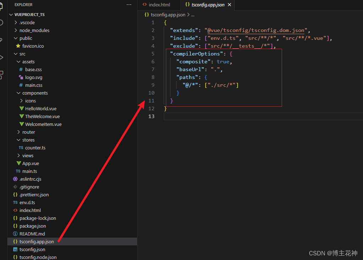Collapse the public folder
Image resolution: width=363 pixels, height=260 pixels.
point(16,38)
